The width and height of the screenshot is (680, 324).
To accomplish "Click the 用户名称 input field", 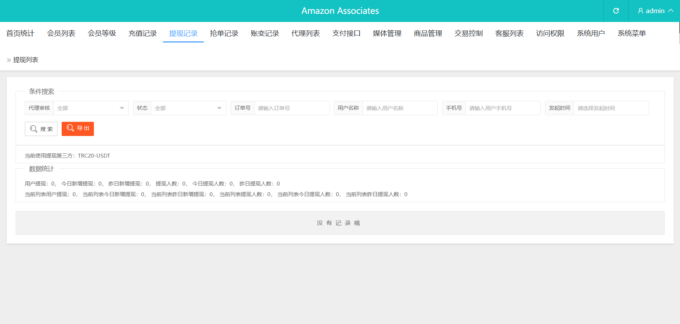I will [x=400, y=108].
